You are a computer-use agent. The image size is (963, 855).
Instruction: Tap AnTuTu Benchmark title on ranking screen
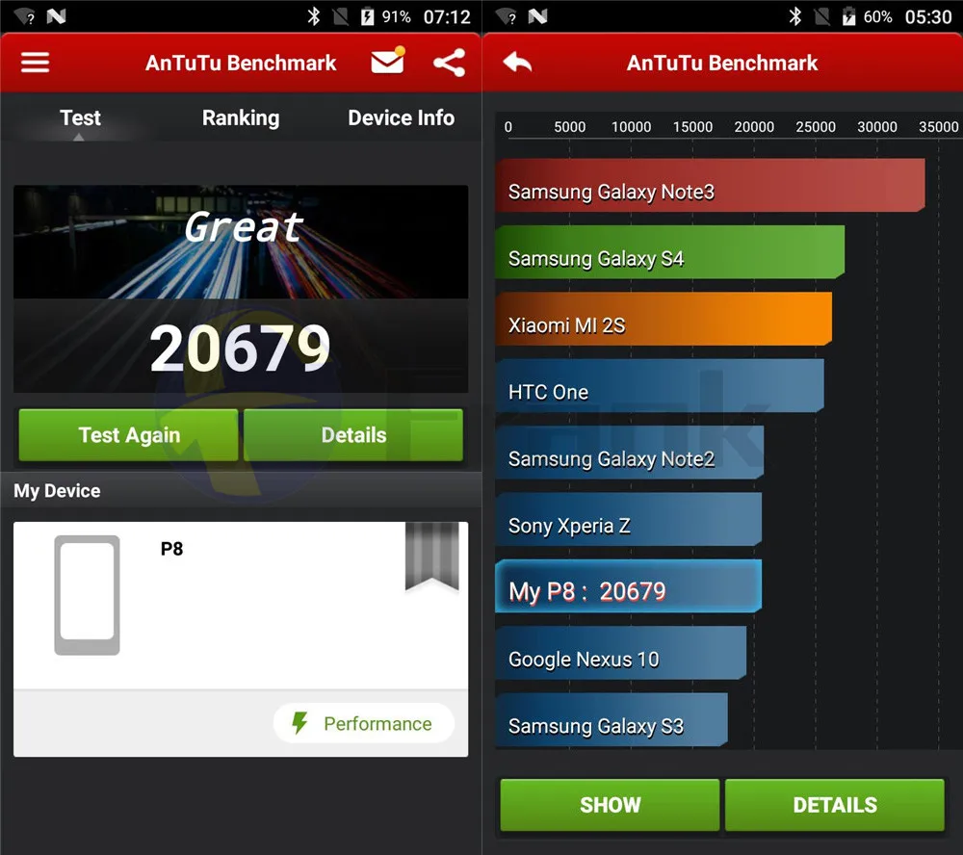(x=722, y=63)
